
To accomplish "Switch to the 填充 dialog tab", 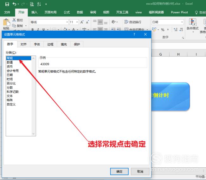I will 64,45.
